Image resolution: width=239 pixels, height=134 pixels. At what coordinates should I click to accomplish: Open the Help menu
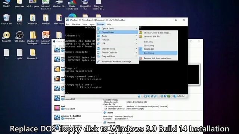(109, 25)
